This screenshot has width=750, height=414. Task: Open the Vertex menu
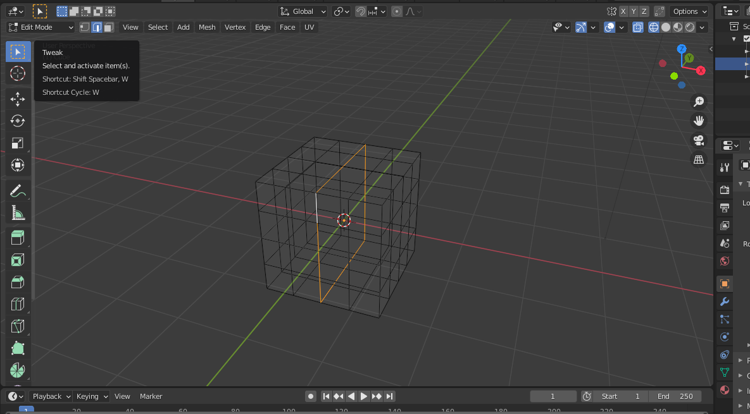tap(235, 27)
